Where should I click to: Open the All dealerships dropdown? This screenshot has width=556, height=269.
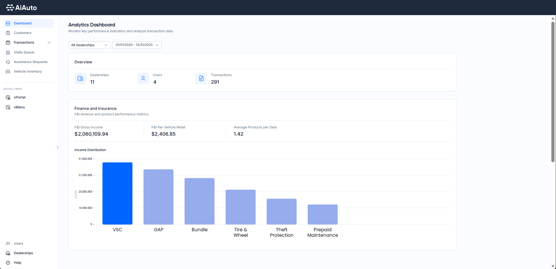[x=89, y=45]
